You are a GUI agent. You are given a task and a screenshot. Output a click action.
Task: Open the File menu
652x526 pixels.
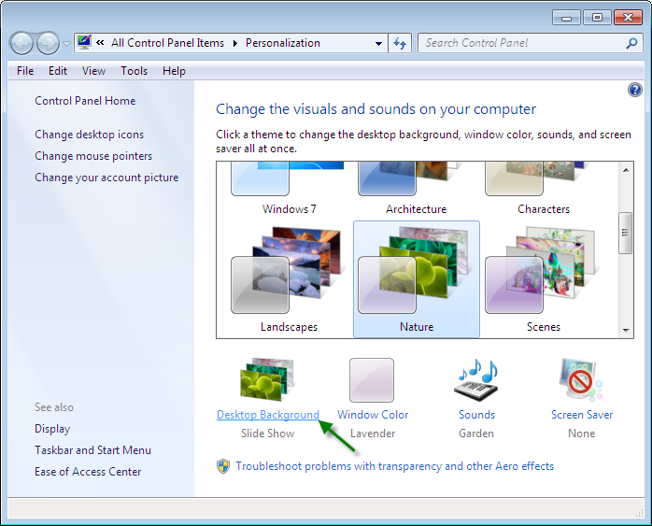tap(25, 71)
